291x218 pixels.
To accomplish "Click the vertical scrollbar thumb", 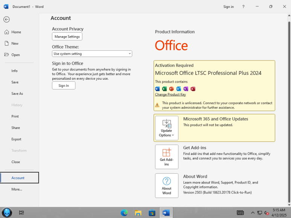I will [289, 112].
